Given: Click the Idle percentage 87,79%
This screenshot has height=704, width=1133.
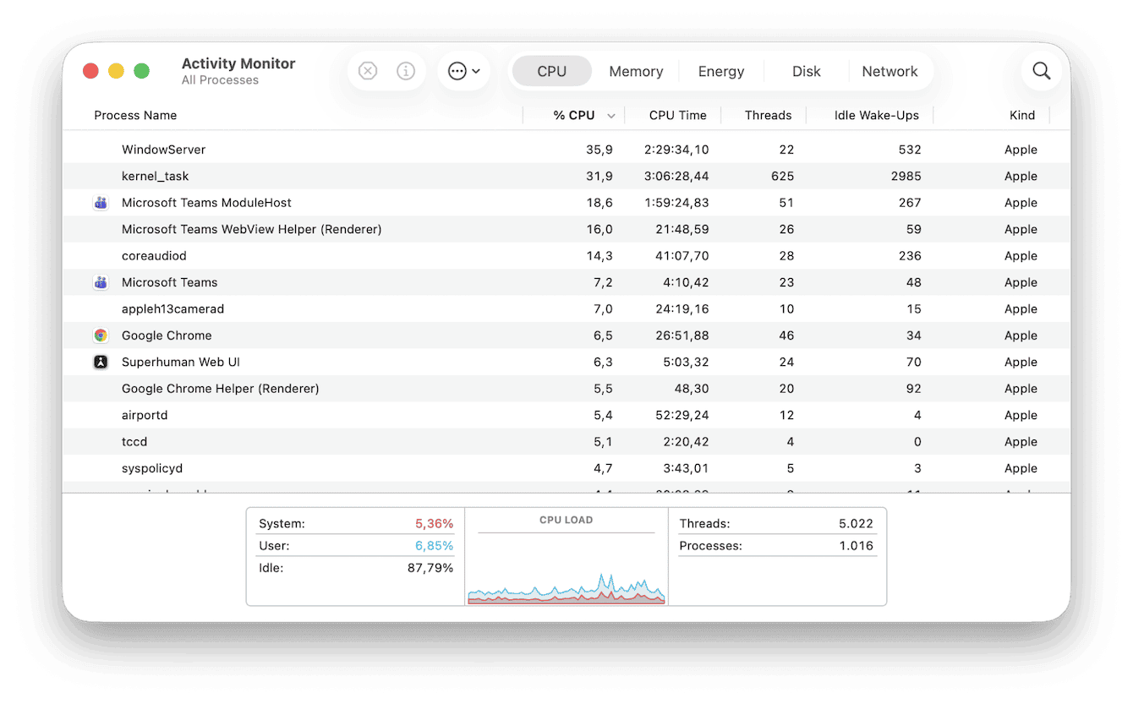Looking at the screenshot, I should tap(430, 568).
